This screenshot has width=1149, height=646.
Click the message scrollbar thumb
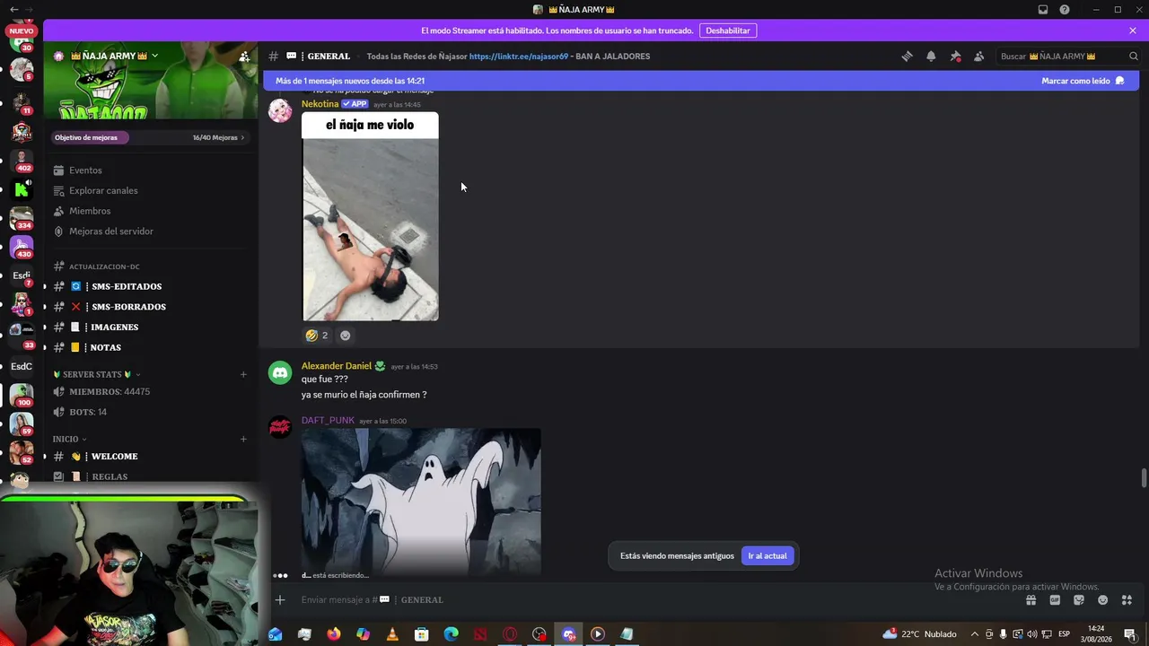pos(1144,477)
